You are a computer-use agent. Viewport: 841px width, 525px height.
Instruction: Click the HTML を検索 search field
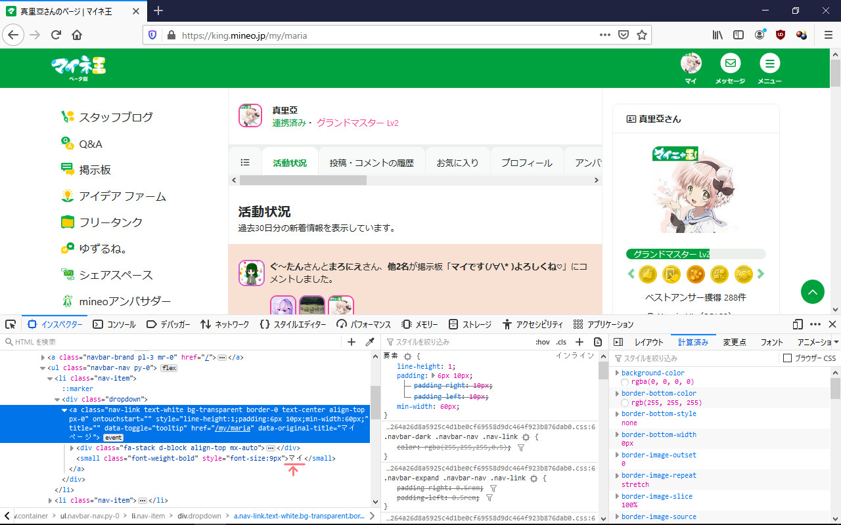171,342
